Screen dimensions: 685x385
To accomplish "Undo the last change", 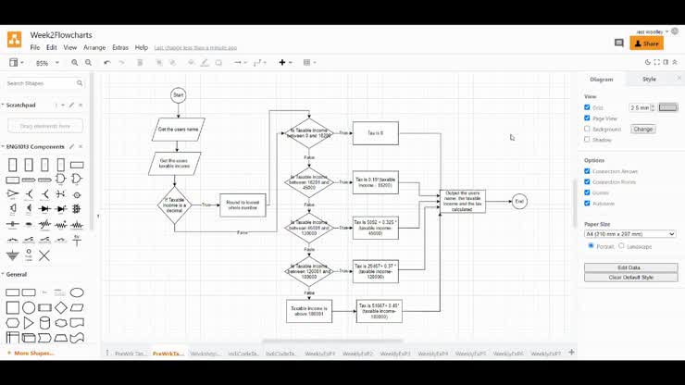I will coord(107,63).
